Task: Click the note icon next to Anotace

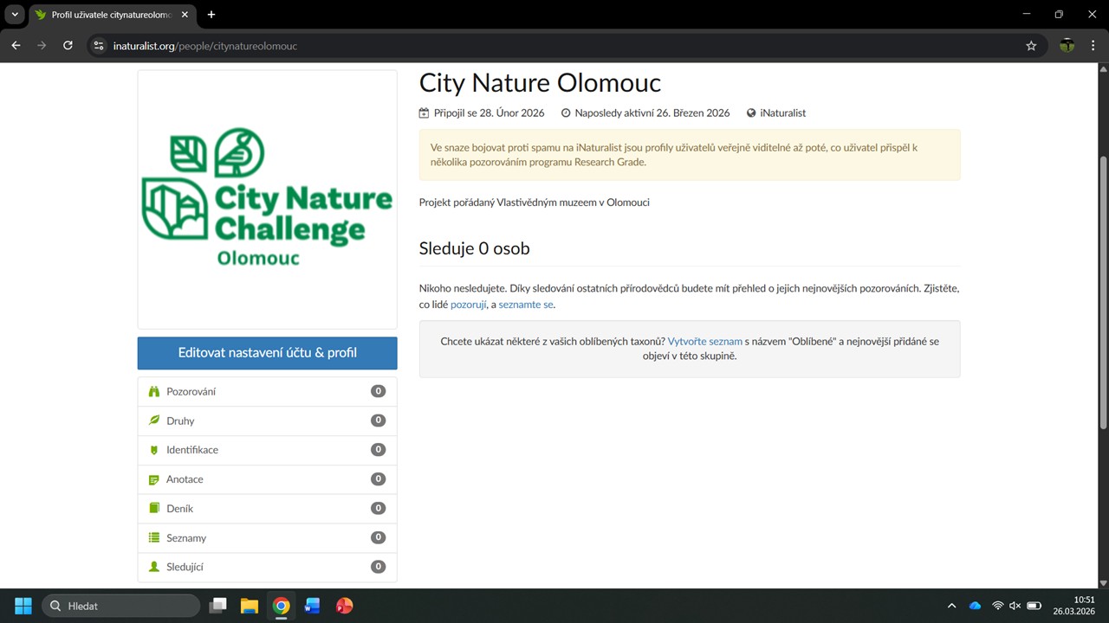Action: pos(154,479)
